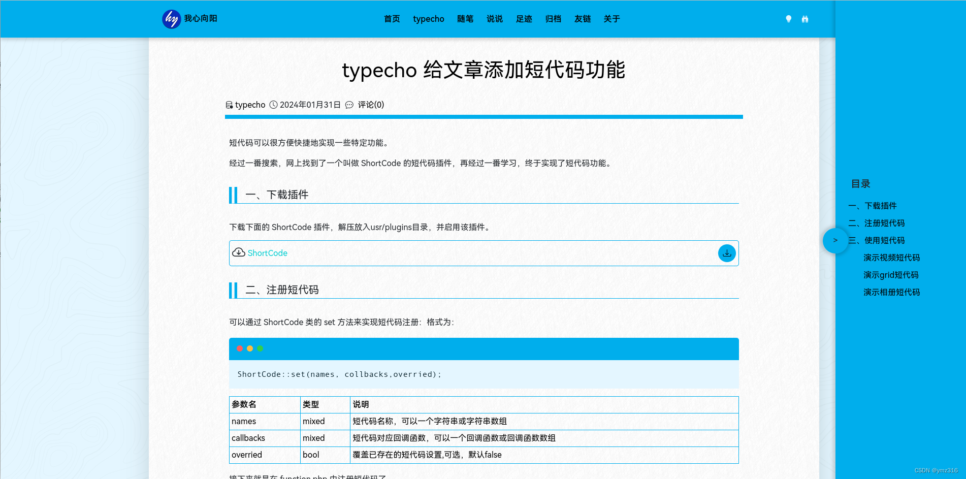Click the 2024年01月31日 date text
Screen dimensions: 966x479
(x=310, y=105)
